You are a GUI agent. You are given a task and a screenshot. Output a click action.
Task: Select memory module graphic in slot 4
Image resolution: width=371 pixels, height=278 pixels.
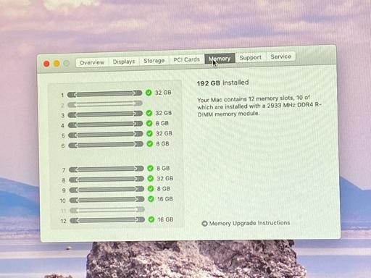click(105, 125)
